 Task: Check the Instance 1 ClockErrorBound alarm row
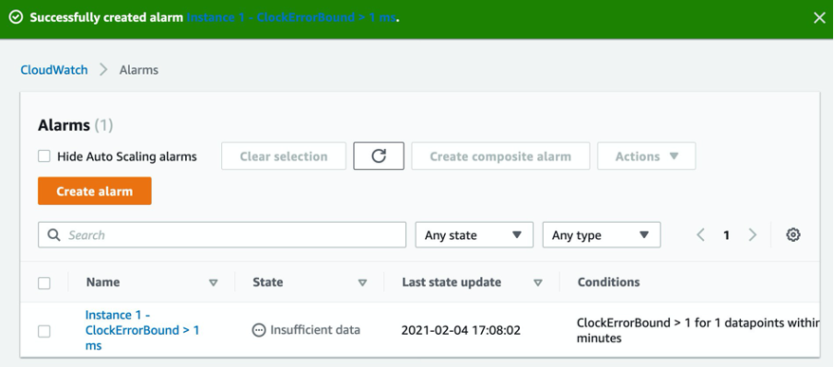pos(45,331)
